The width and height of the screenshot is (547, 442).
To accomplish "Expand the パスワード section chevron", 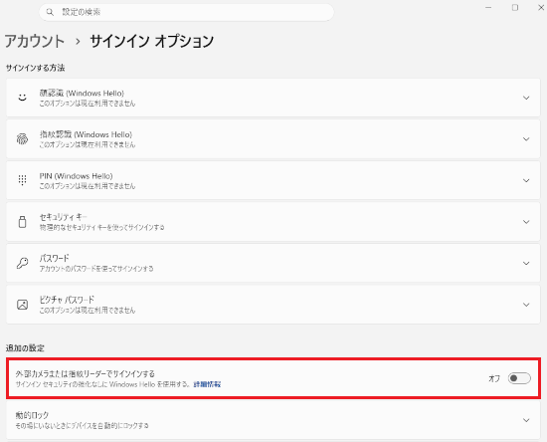I will coord(526,263).
